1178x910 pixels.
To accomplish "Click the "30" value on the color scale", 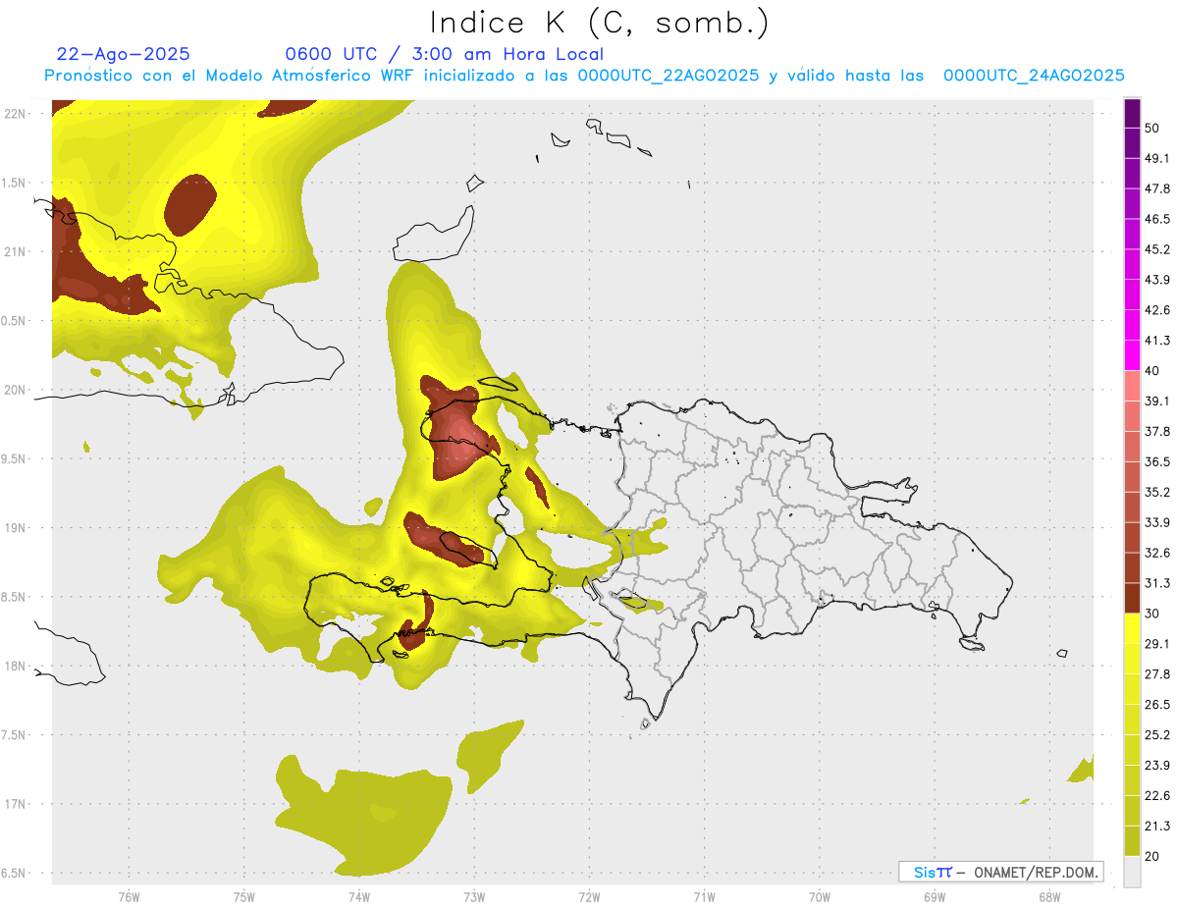I will 1151,614.
